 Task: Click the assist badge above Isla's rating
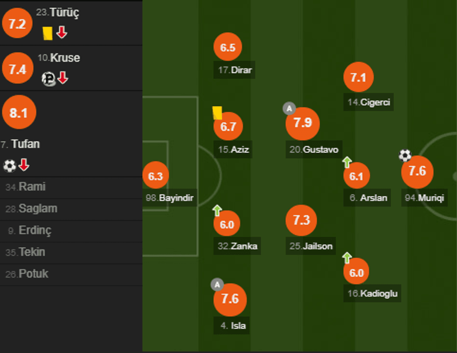point(217,284)
